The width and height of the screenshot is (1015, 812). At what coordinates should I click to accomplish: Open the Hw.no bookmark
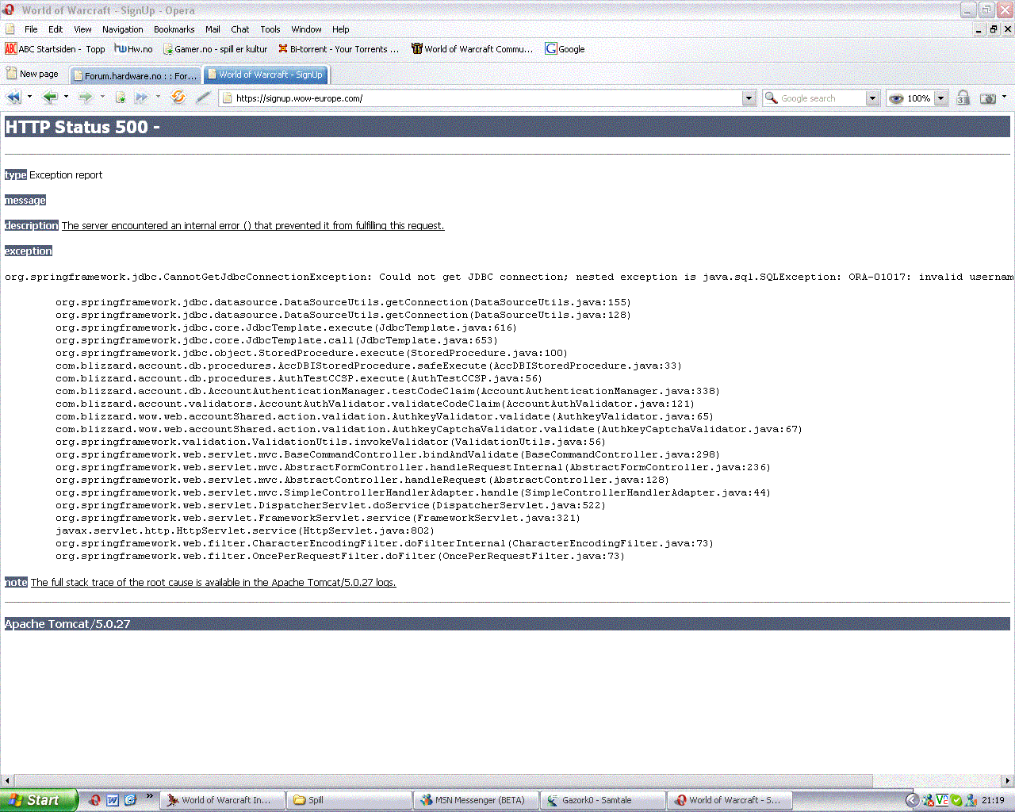pos(133,49)
